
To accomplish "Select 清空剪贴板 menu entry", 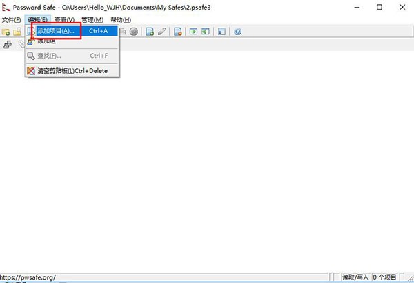I will tap(68, 71).
